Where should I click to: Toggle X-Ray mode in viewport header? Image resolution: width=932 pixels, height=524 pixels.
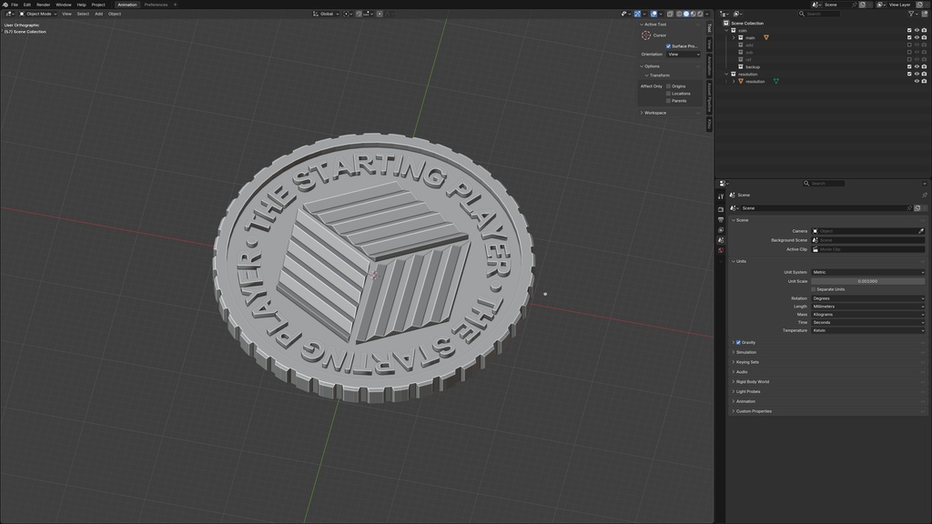click(x=670, y=14)
